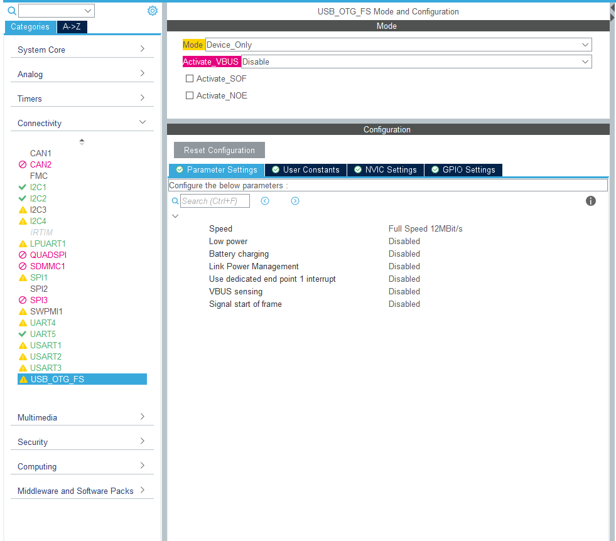The image size is (616, 541).
Task: Click the I2C3 warning triangle icon
Action: pyautogui.click(x=23, y=210)
